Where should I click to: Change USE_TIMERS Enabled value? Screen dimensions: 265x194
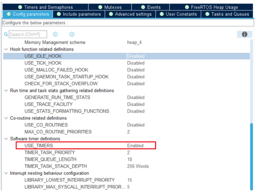(x=136, y=146)
